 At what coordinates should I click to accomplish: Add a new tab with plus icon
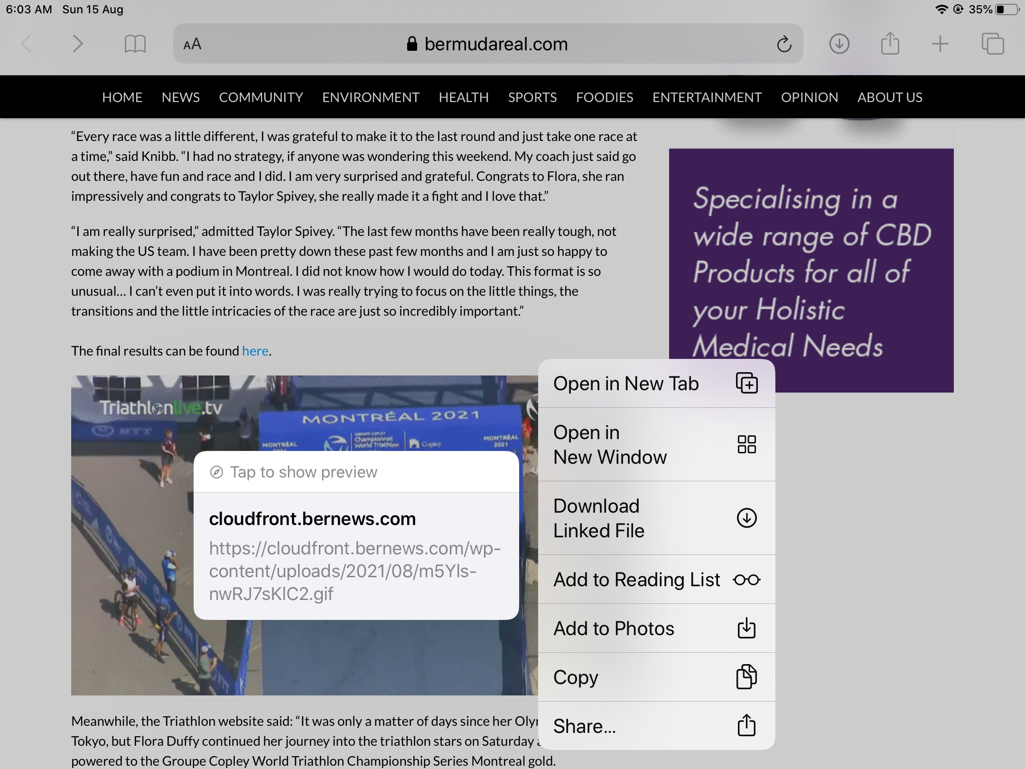tap(940, 44)
